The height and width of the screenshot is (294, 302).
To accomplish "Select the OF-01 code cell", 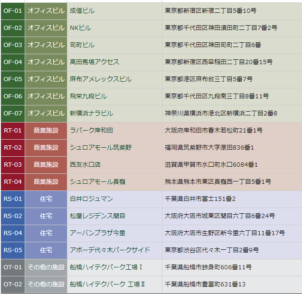I will 13,11.
